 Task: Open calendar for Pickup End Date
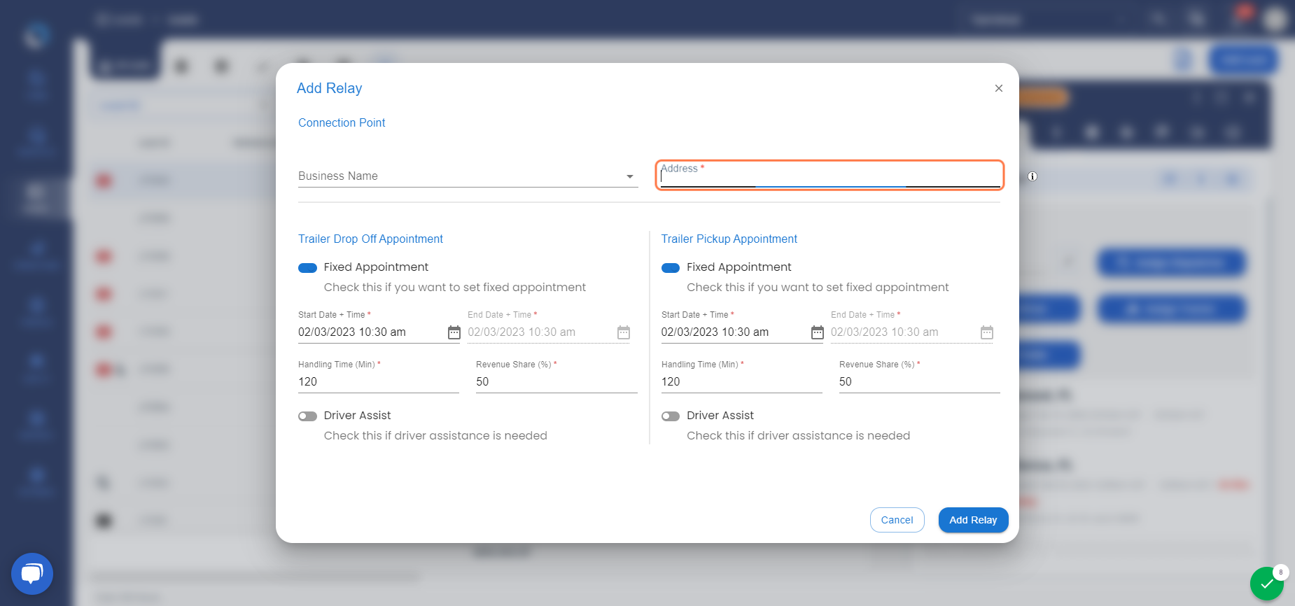(x=987, y=332)
